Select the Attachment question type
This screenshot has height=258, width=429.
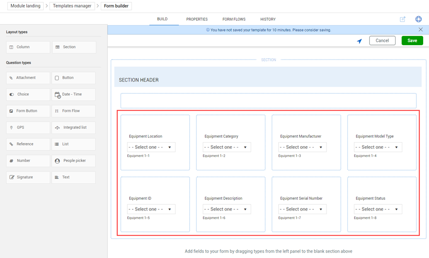point(28,78)
